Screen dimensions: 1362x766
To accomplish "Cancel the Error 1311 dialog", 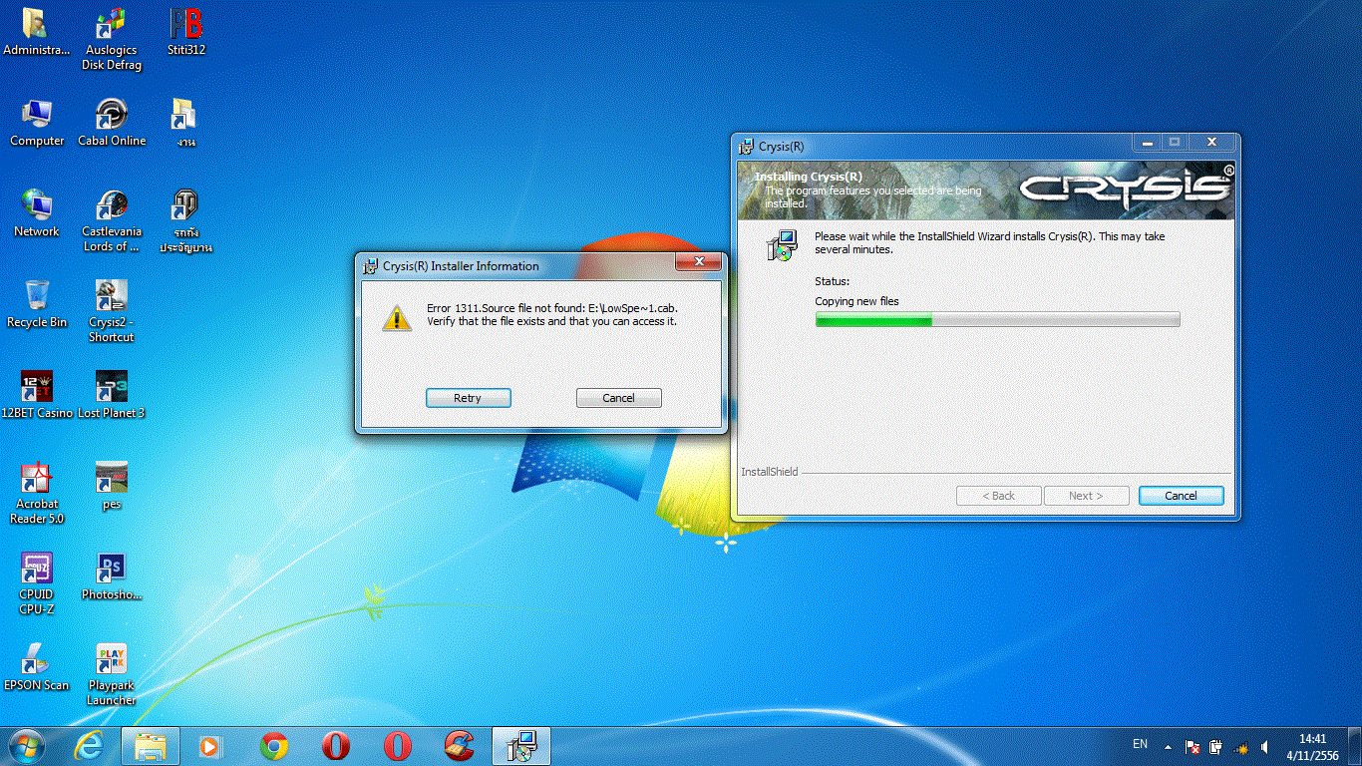I will [x=618, y=398].
